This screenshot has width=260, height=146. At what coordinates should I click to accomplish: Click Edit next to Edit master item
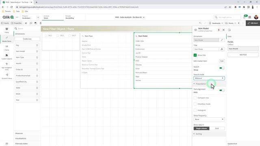click(222, 61)
